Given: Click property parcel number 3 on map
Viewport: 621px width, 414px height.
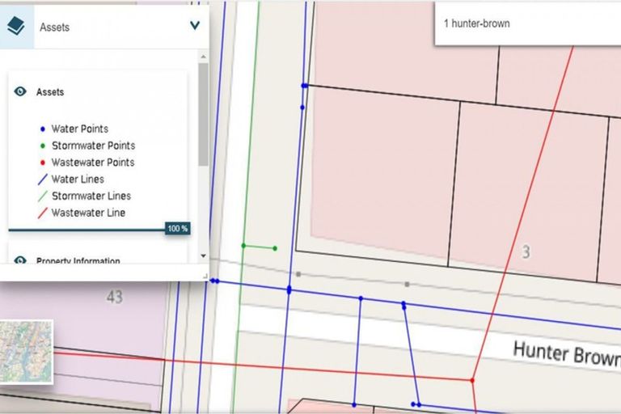Looking at the screenshot, I should click(526, 253).
